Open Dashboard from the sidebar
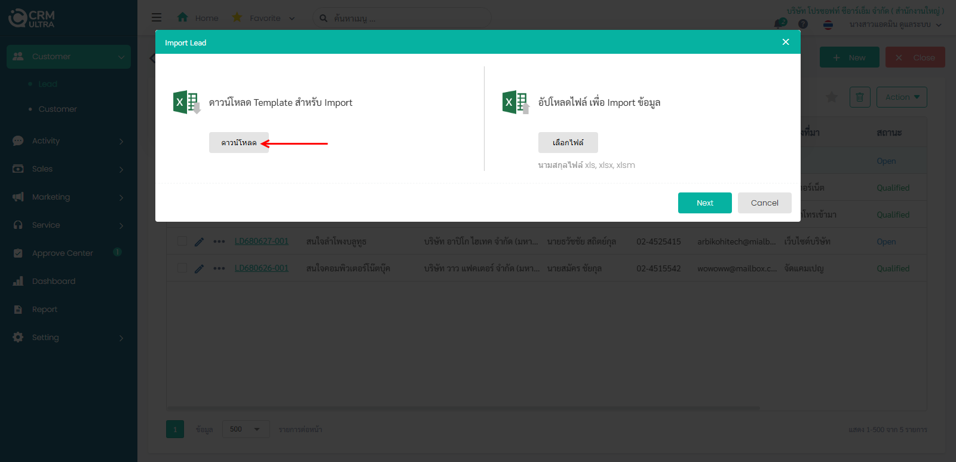Image resolution: width=956 pixels, height=462 pixels. click(54, 282)
